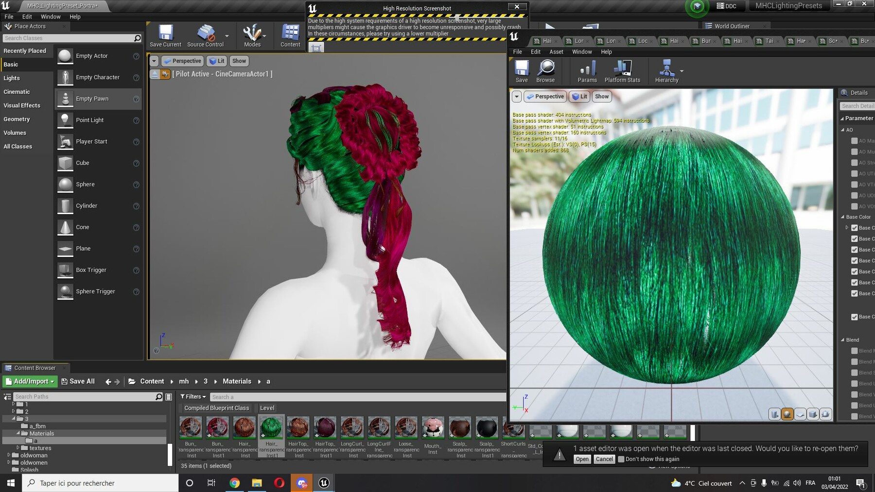Viewport: 875px width, 492px height.
Task: Open Content from the main toolbar
Action: click(290, 36)
